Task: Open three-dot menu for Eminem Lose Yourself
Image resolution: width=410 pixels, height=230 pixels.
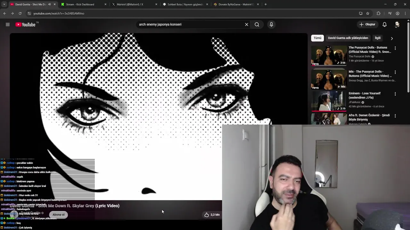Action: click(x=395, y=94)
